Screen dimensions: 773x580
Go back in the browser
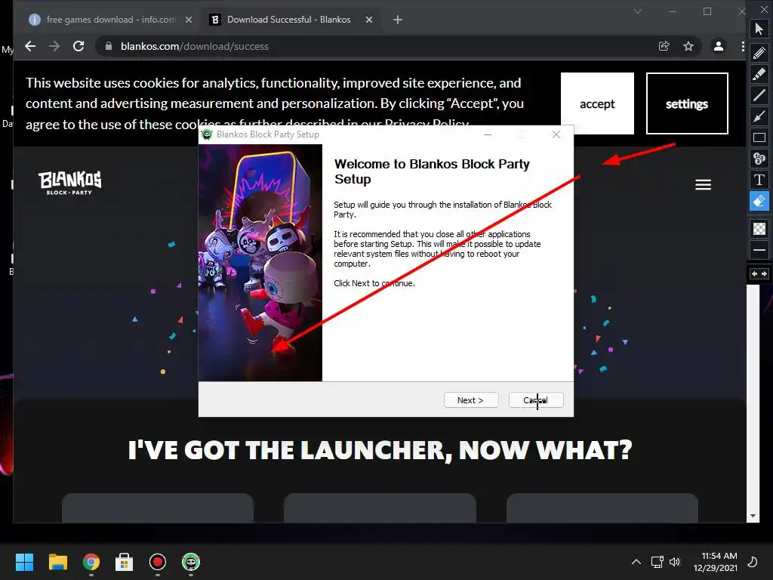(x=30, y=46)
